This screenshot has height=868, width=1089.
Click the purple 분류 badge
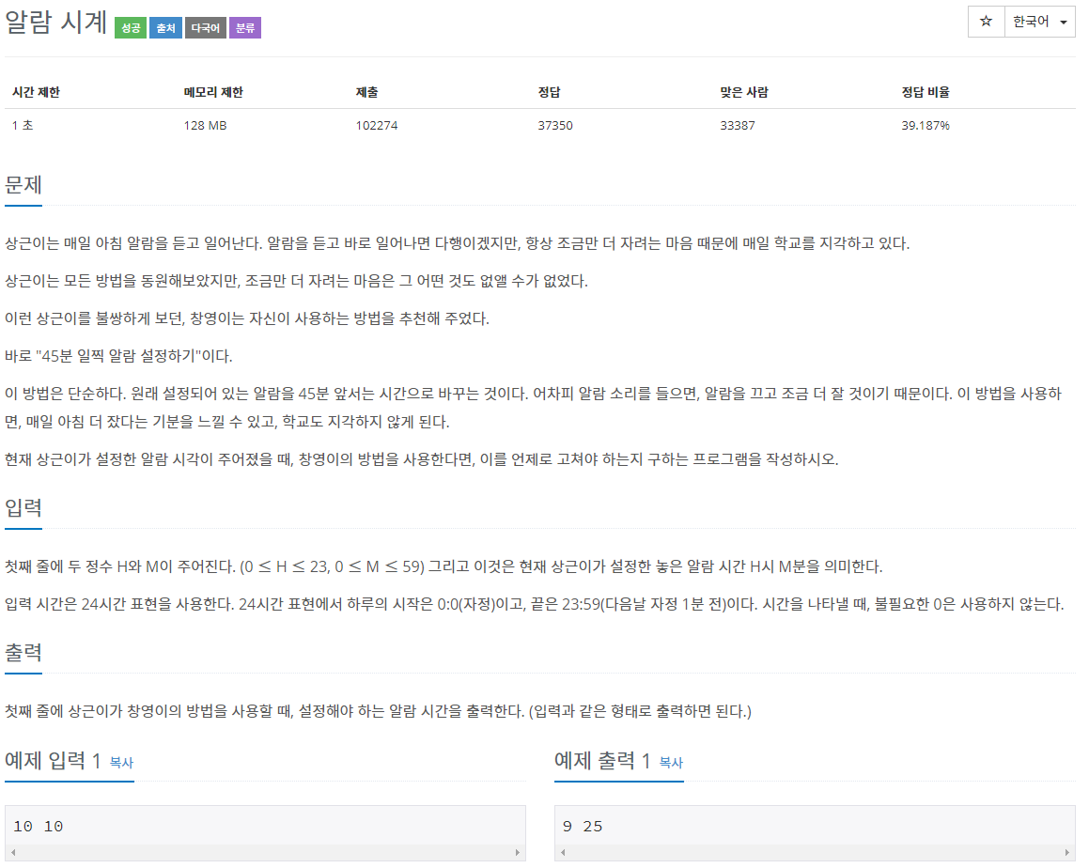pos(245,28)
